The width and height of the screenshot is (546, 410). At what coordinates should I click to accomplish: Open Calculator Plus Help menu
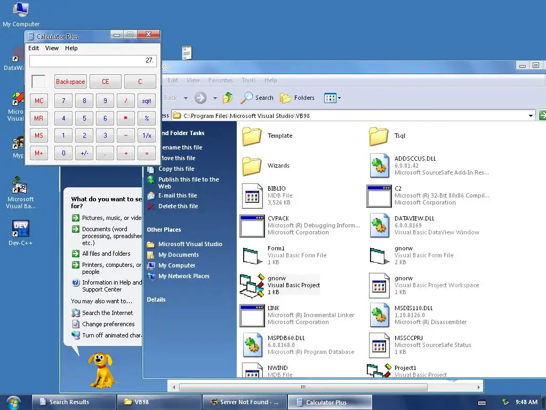(x=71, y=48)
